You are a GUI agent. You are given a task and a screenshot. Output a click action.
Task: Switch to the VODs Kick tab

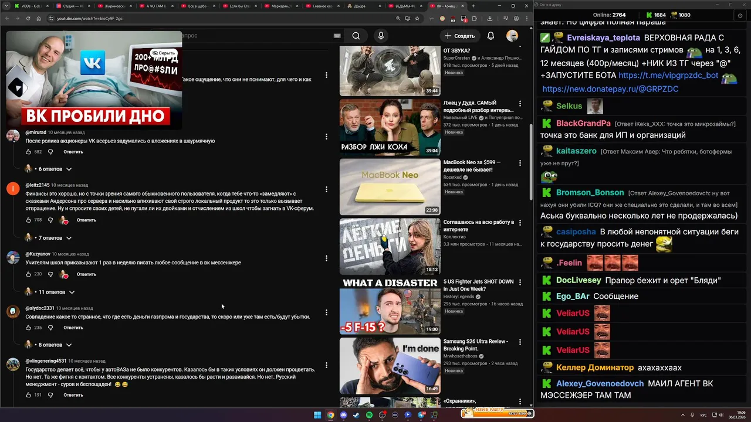tap(32, 6)
